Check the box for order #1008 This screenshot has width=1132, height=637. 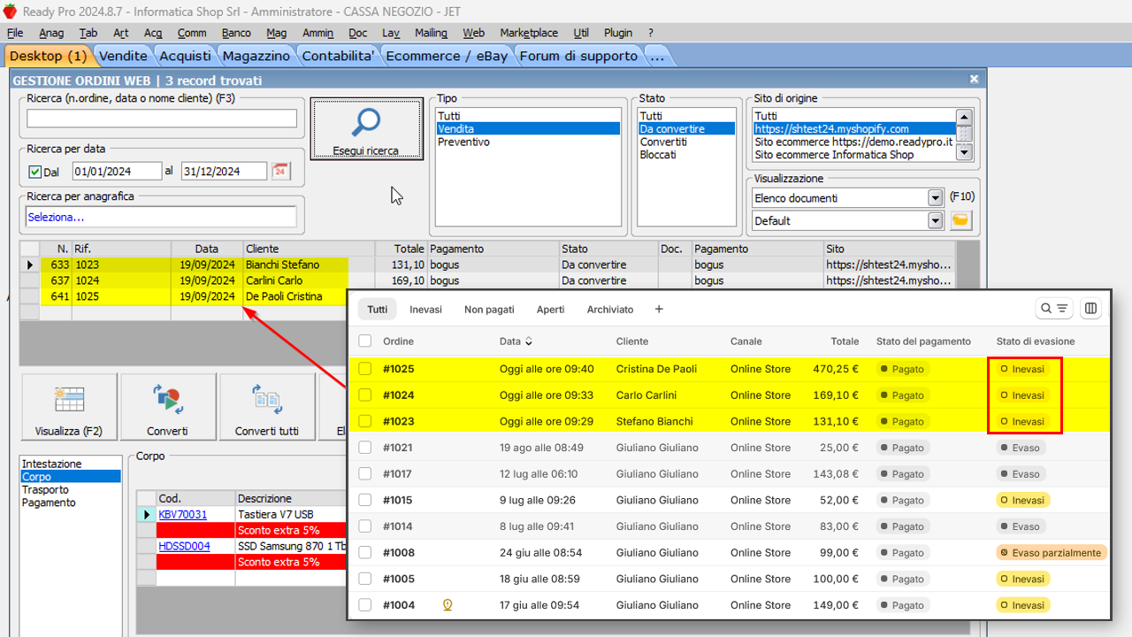coord(365,553)
